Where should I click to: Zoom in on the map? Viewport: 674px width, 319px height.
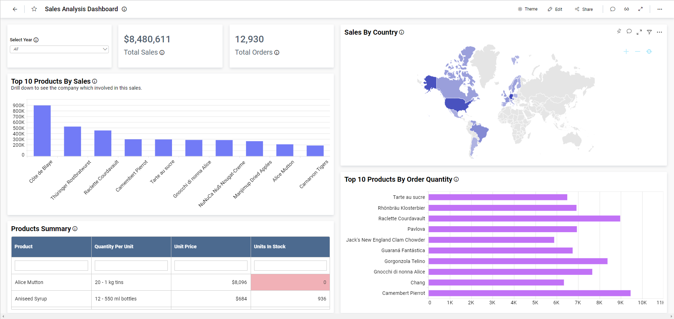click(x=626, y=51)
